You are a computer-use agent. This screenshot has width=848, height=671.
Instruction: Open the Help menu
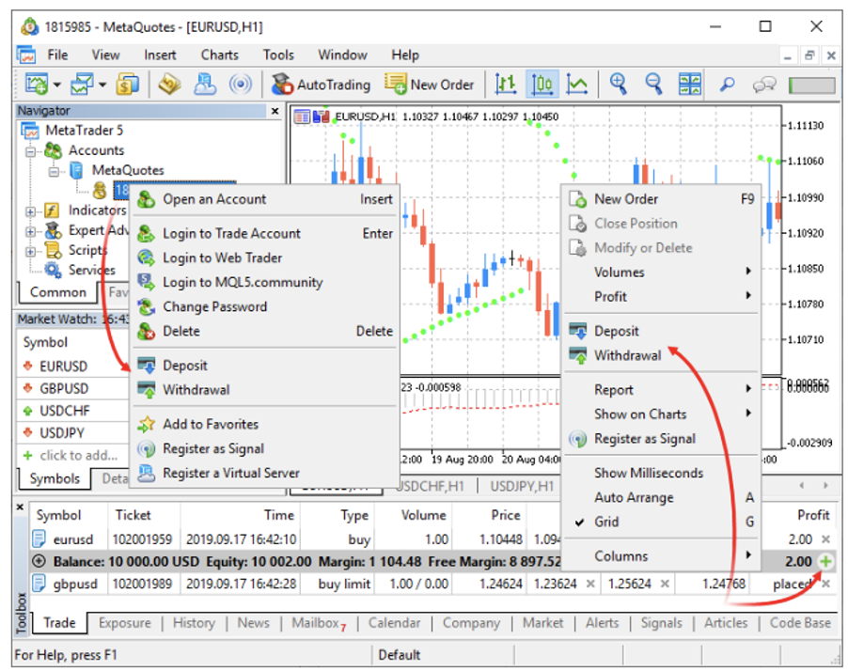coord(405,55)
